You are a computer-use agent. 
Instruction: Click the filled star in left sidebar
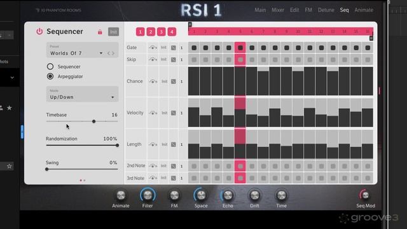pyautogui.click(x=10, y=108)
